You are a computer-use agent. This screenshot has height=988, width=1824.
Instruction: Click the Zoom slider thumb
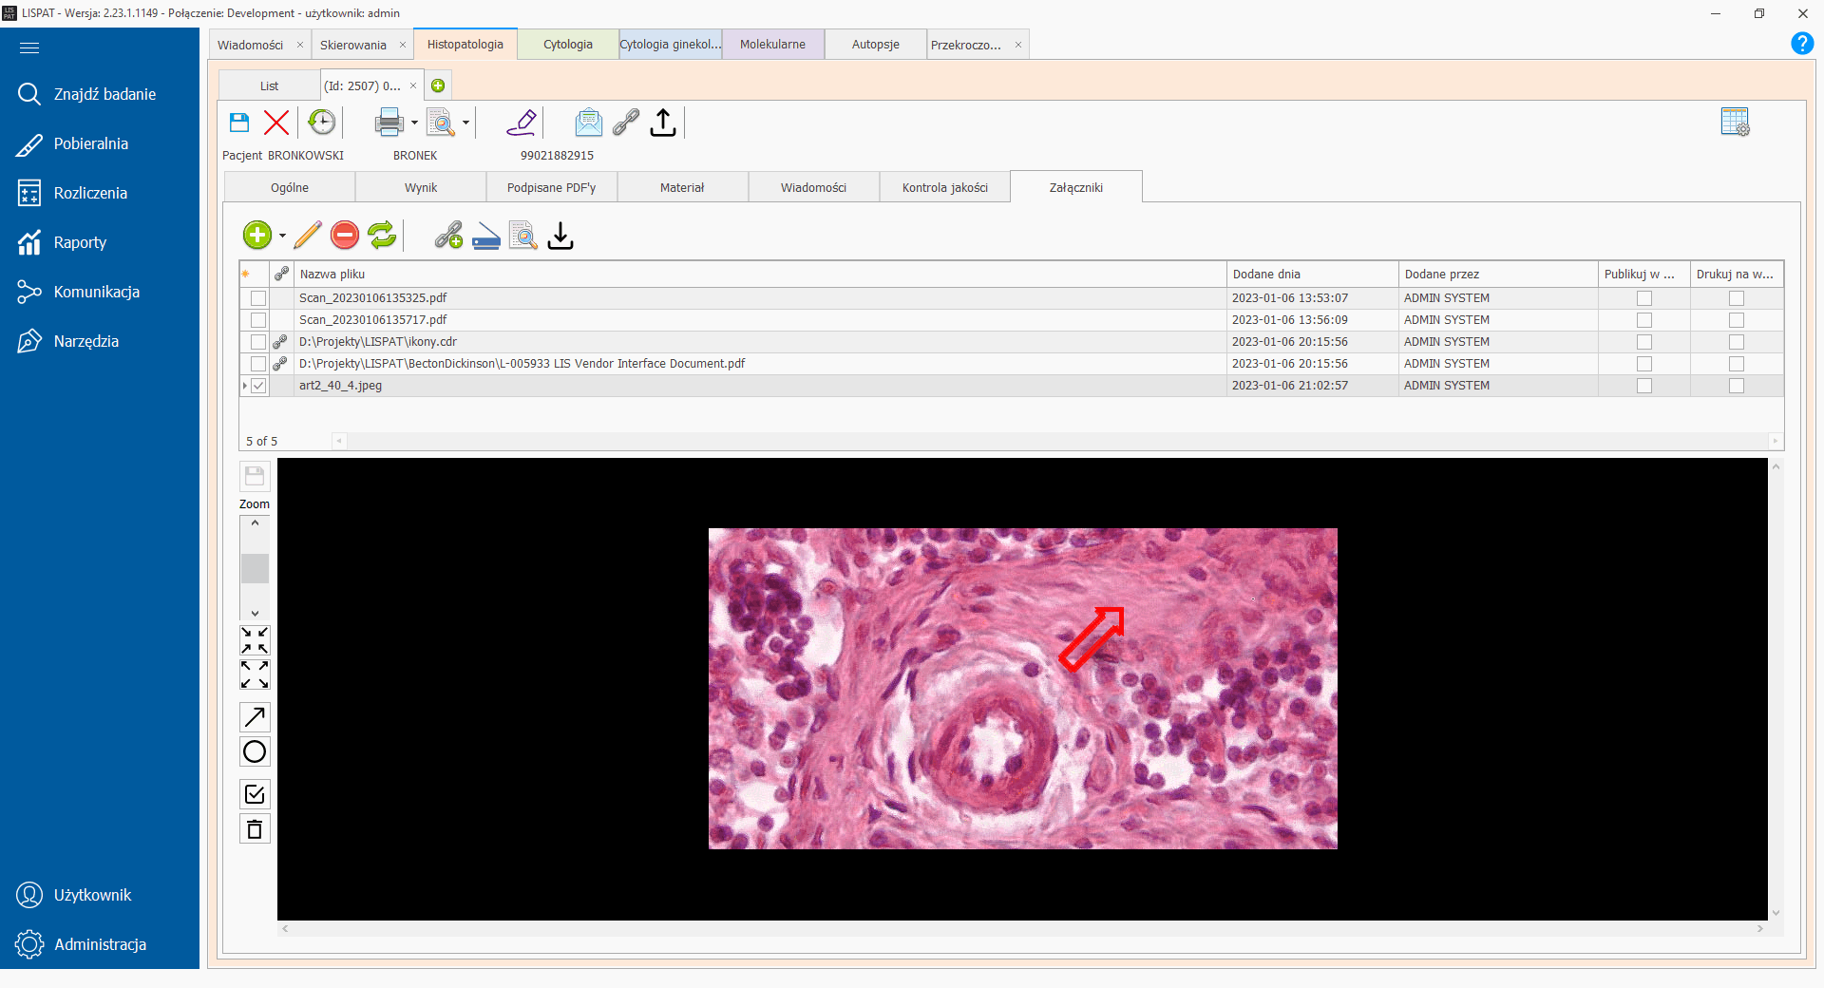(x=255, y=568)
